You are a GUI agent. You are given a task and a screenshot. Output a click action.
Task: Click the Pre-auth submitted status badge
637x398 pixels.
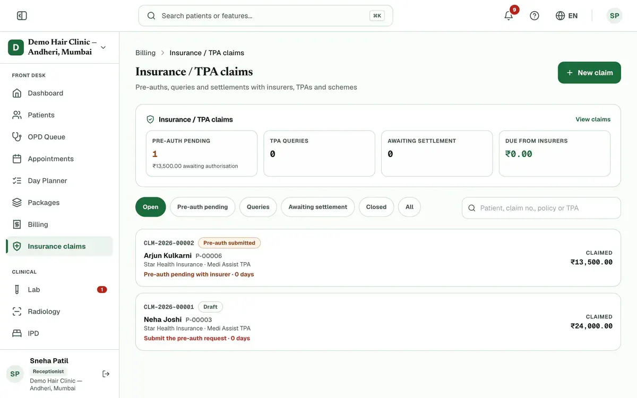click(229, 243)
